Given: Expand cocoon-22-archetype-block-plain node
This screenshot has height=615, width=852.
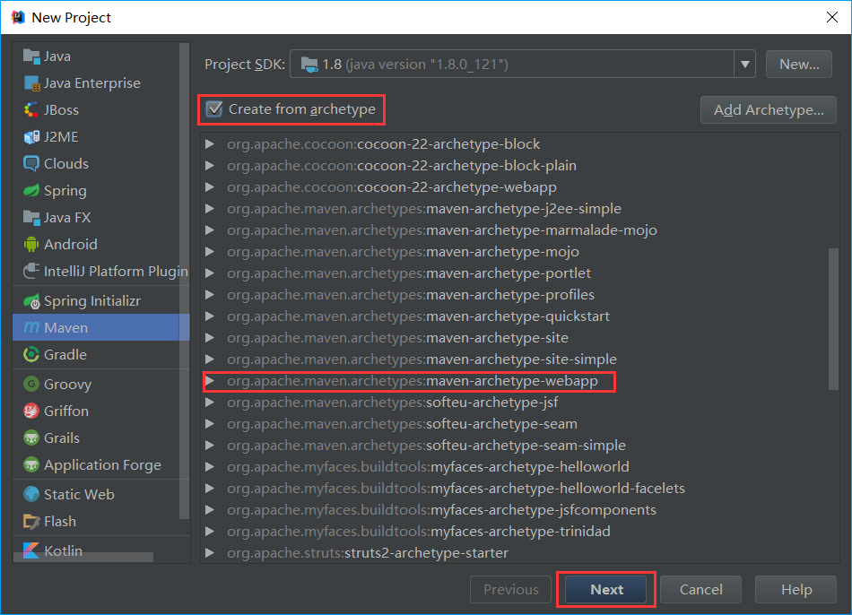Looking at the screenshot, I should coord(209,166).
